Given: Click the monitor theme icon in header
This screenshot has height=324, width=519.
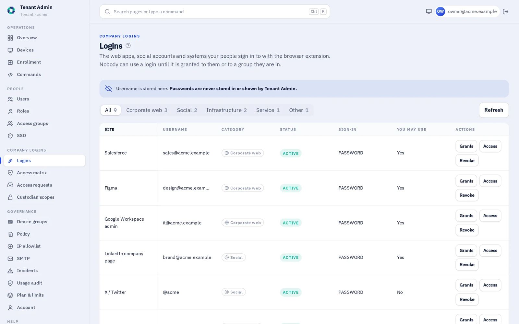Looking at the screenshot, I should click(429, 12).
